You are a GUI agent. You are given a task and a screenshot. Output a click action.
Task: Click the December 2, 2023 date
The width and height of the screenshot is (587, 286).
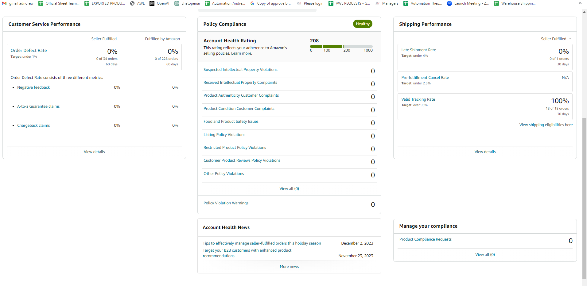[357, 243]
